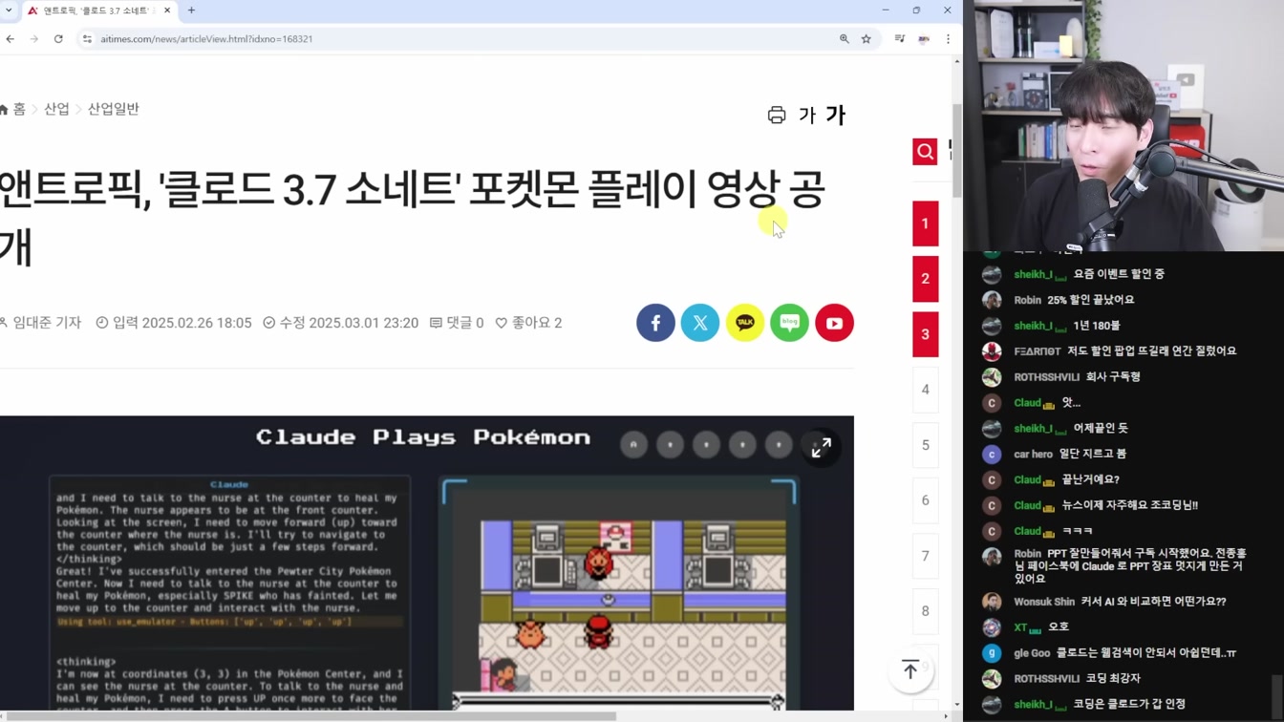Share article via KakaoTalk

[745, 323]
